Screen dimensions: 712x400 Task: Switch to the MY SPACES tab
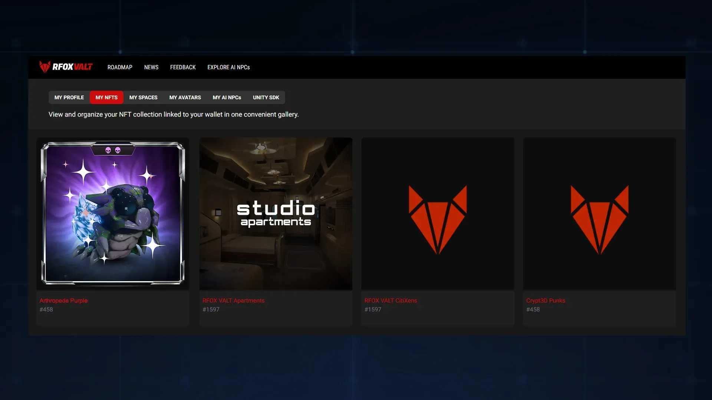pos(143,97)
